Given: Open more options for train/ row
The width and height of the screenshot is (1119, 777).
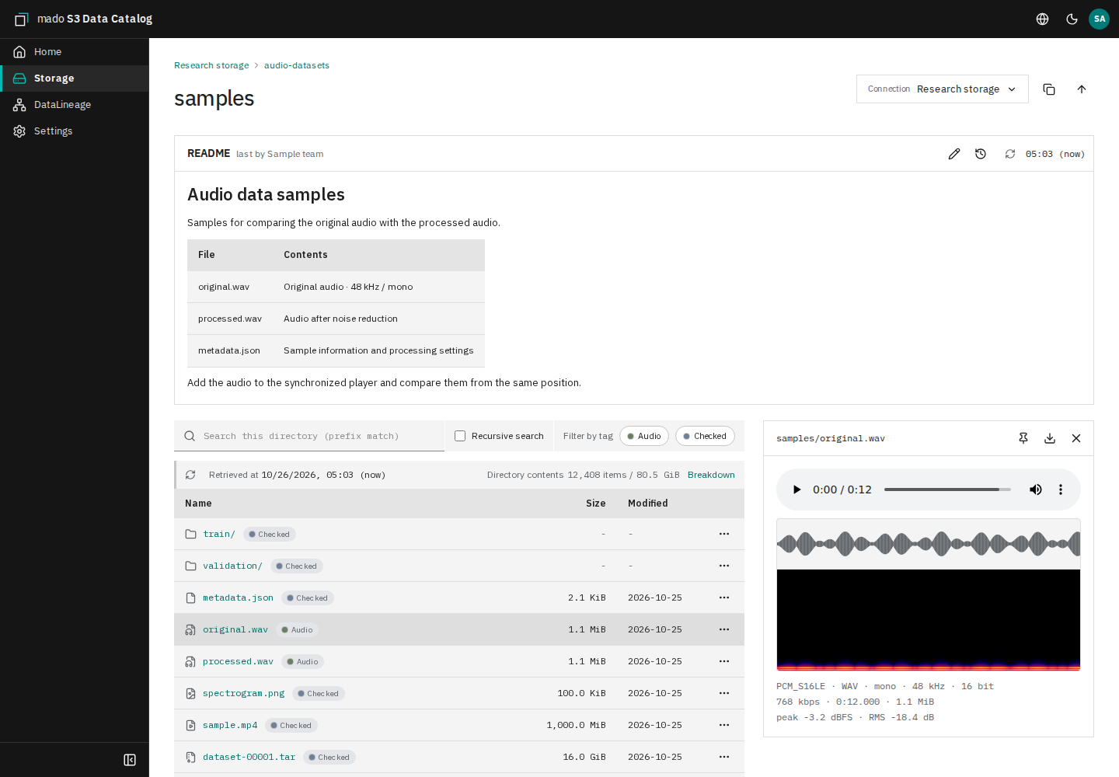Looking at the screenshot, I should click(x=724, y=534).
